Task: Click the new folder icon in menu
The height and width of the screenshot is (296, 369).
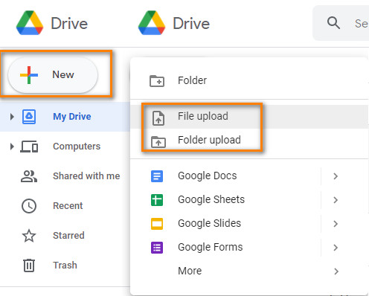Action: coord(157,81)
